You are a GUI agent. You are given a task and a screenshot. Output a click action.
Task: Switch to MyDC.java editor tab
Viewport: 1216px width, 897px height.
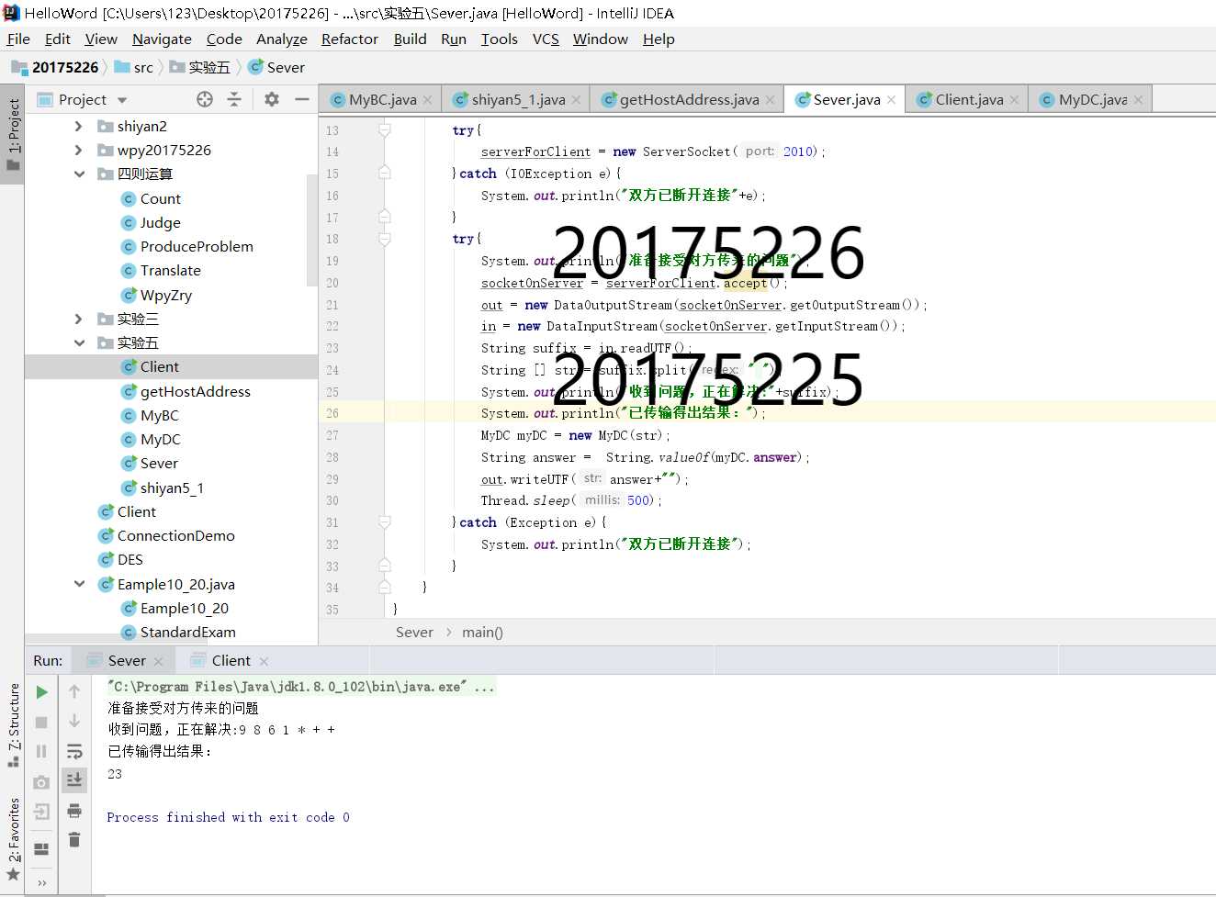[1092, 99]
